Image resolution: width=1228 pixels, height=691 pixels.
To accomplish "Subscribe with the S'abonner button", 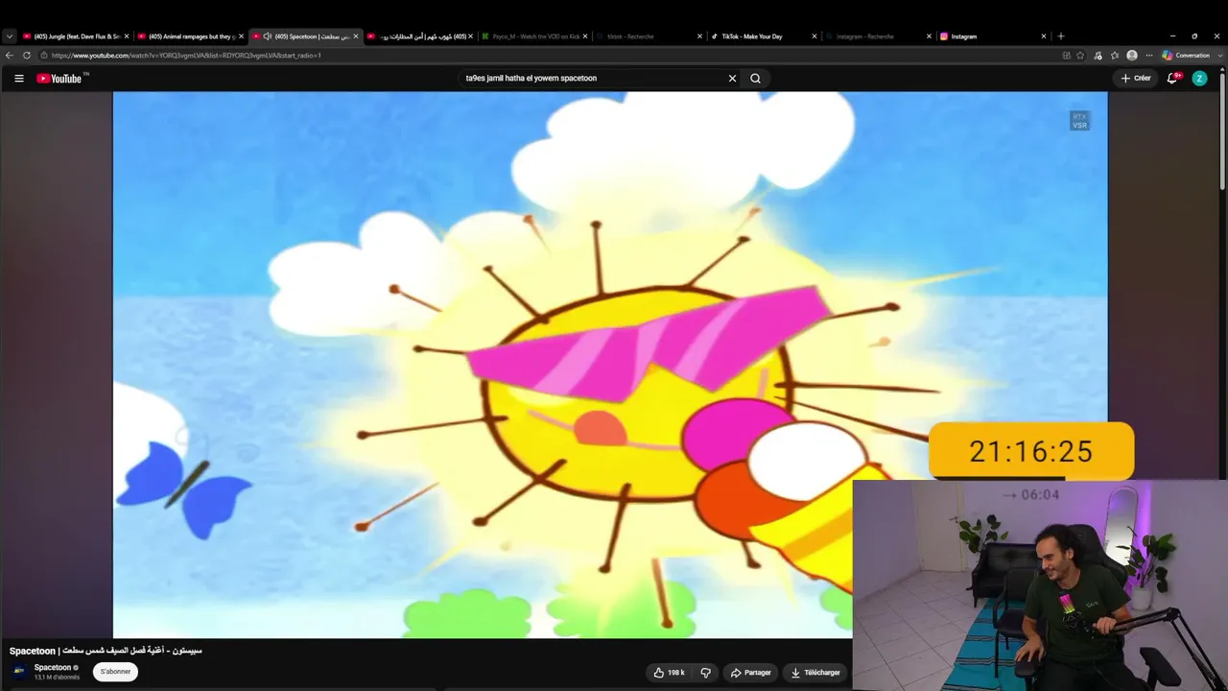I will (115, 672).
